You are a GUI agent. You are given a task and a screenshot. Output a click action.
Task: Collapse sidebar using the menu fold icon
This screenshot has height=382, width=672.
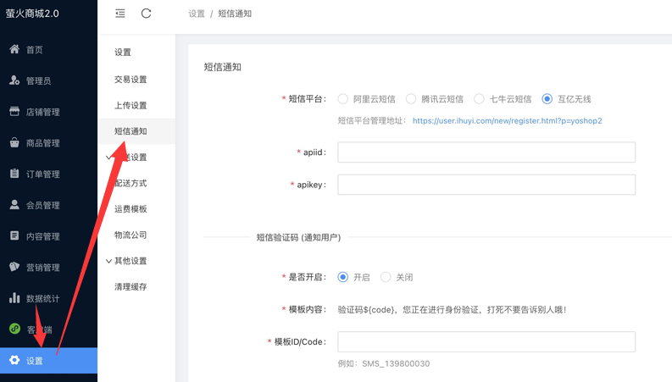[x=120, y=14]
